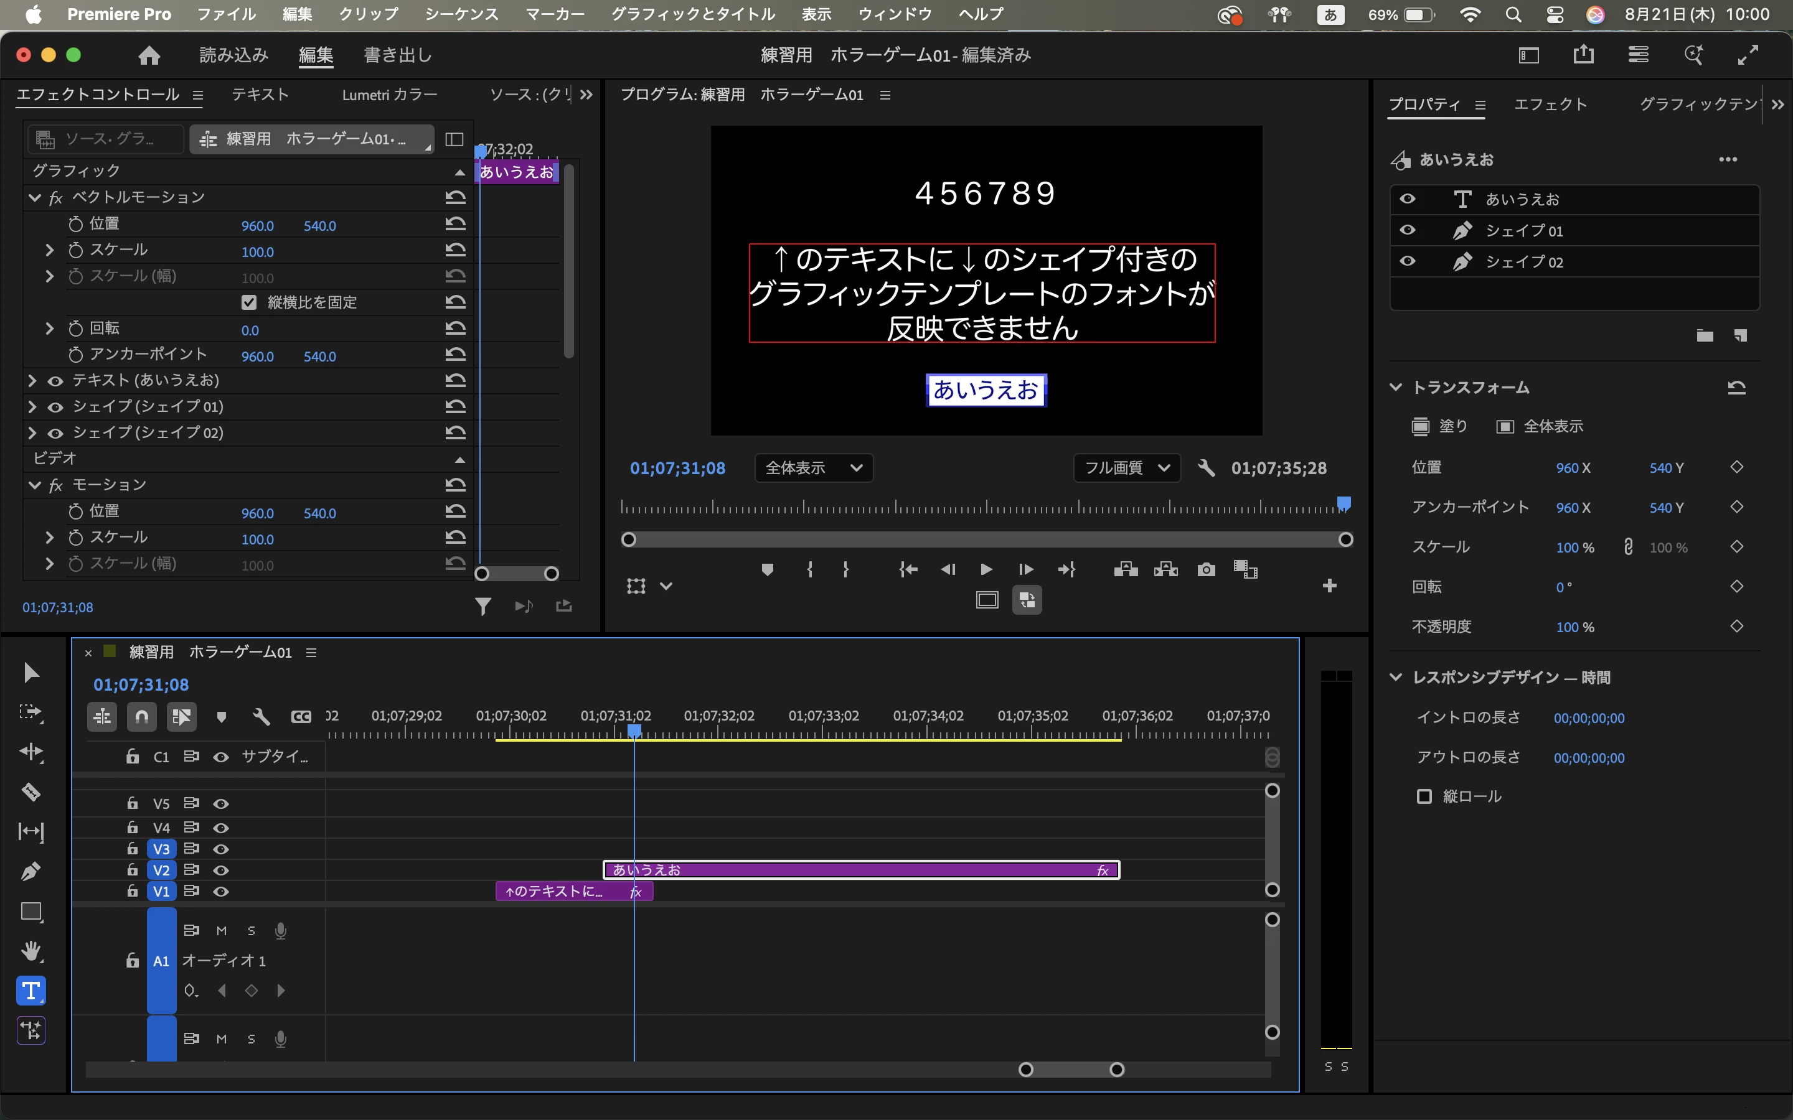Select the Type tool

pos(31,991)
